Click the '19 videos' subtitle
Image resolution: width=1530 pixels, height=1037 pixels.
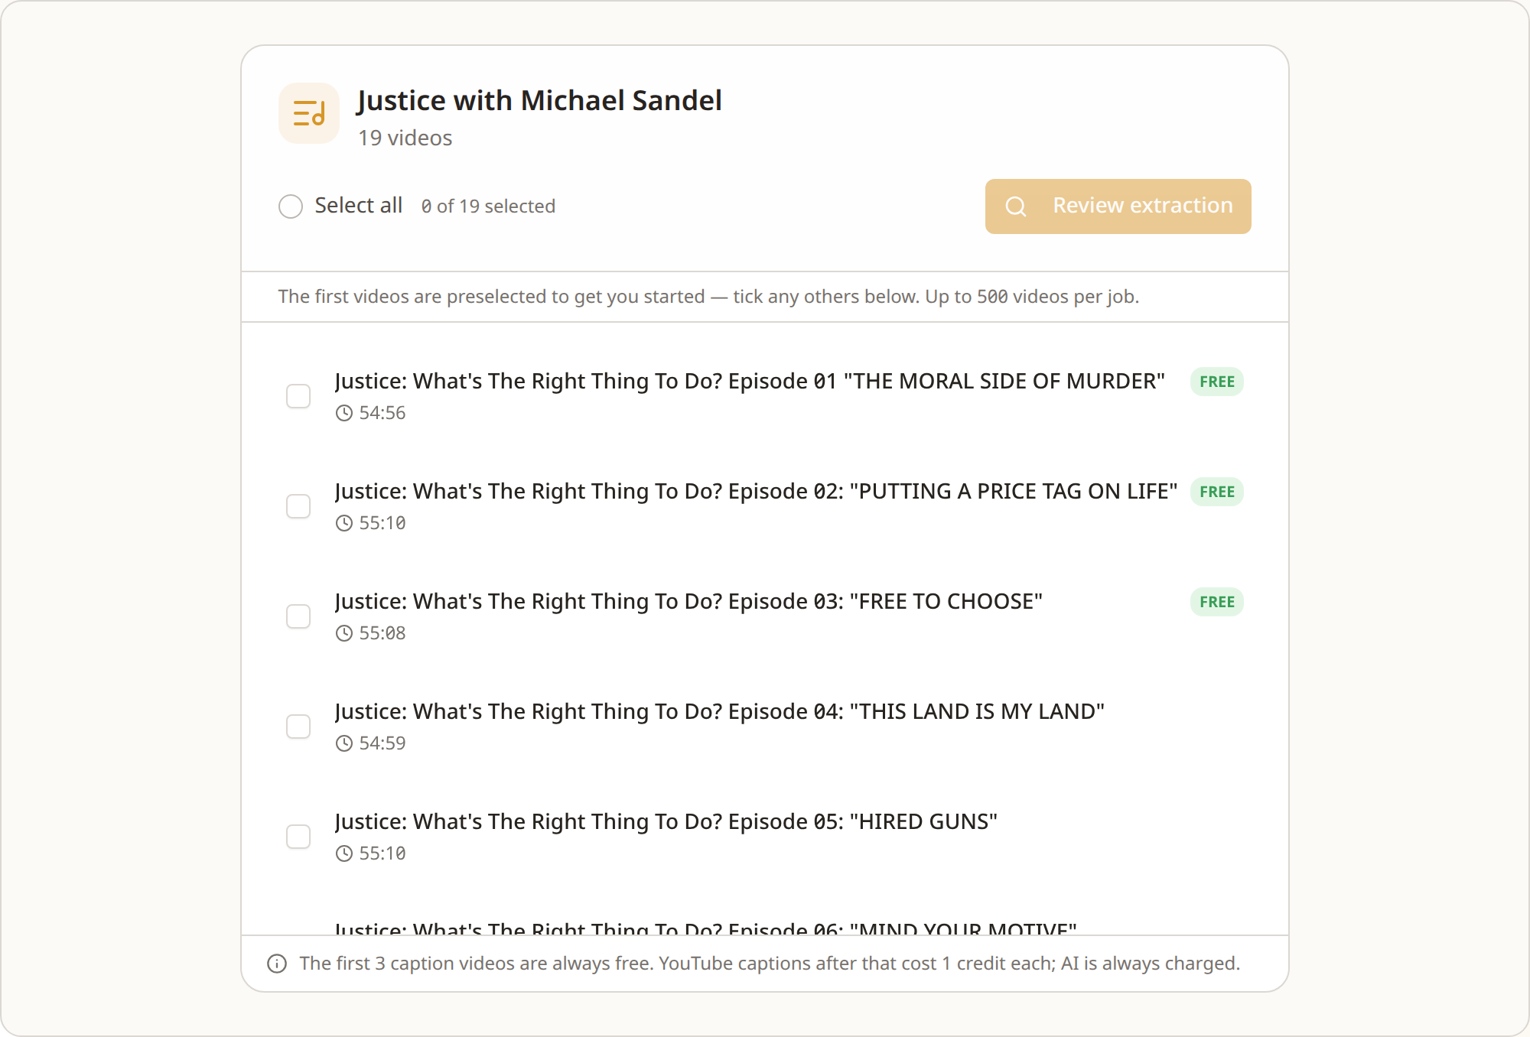[x=405, y=138]
